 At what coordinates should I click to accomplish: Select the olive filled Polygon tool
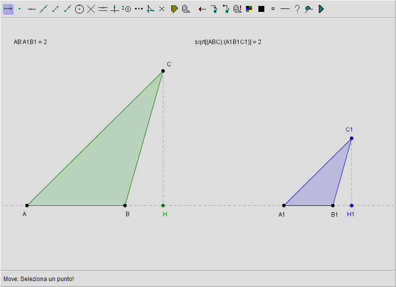[x=174, y=9]
